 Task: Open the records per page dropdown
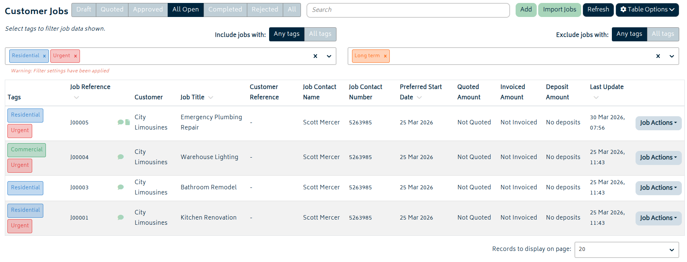click(x=626, y=249)
